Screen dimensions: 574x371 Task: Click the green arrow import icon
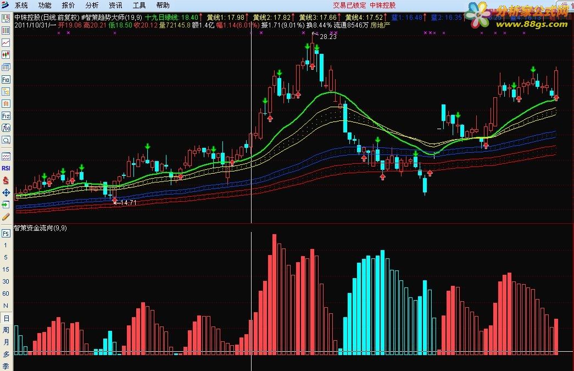tap(6, 204)
